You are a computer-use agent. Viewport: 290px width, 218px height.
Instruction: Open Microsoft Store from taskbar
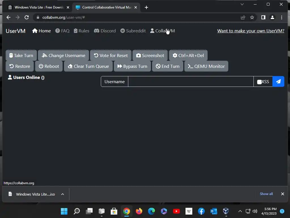pos(114,211)
